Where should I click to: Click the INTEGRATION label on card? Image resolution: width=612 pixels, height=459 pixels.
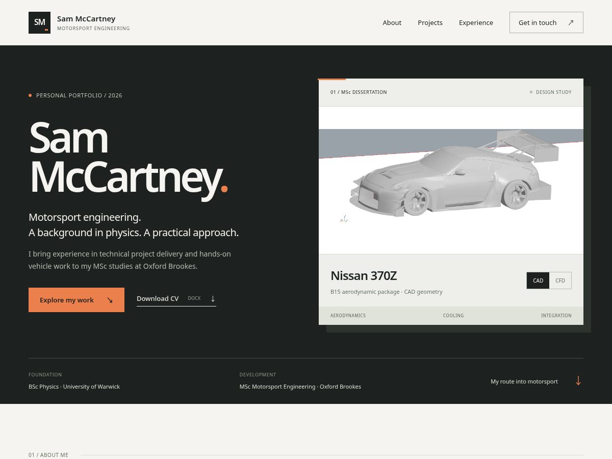click(556, 316)
